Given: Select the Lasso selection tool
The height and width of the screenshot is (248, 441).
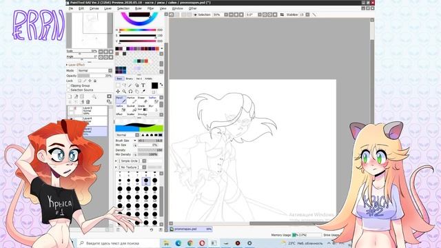Looking at the screenshot, I should (124, 85).
